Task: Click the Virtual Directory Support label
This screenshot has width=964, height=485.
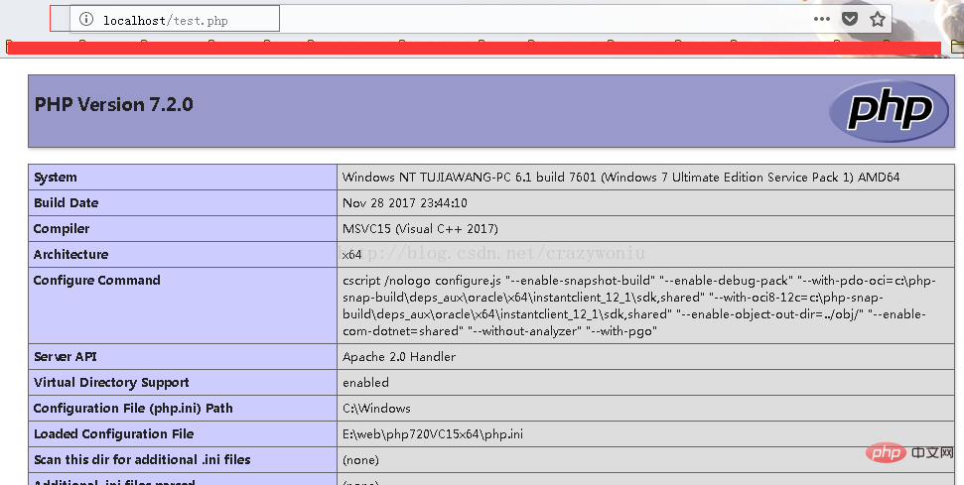Action: coord(111,383)
